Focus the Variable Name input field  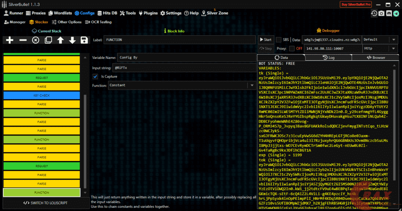point(187,58)
